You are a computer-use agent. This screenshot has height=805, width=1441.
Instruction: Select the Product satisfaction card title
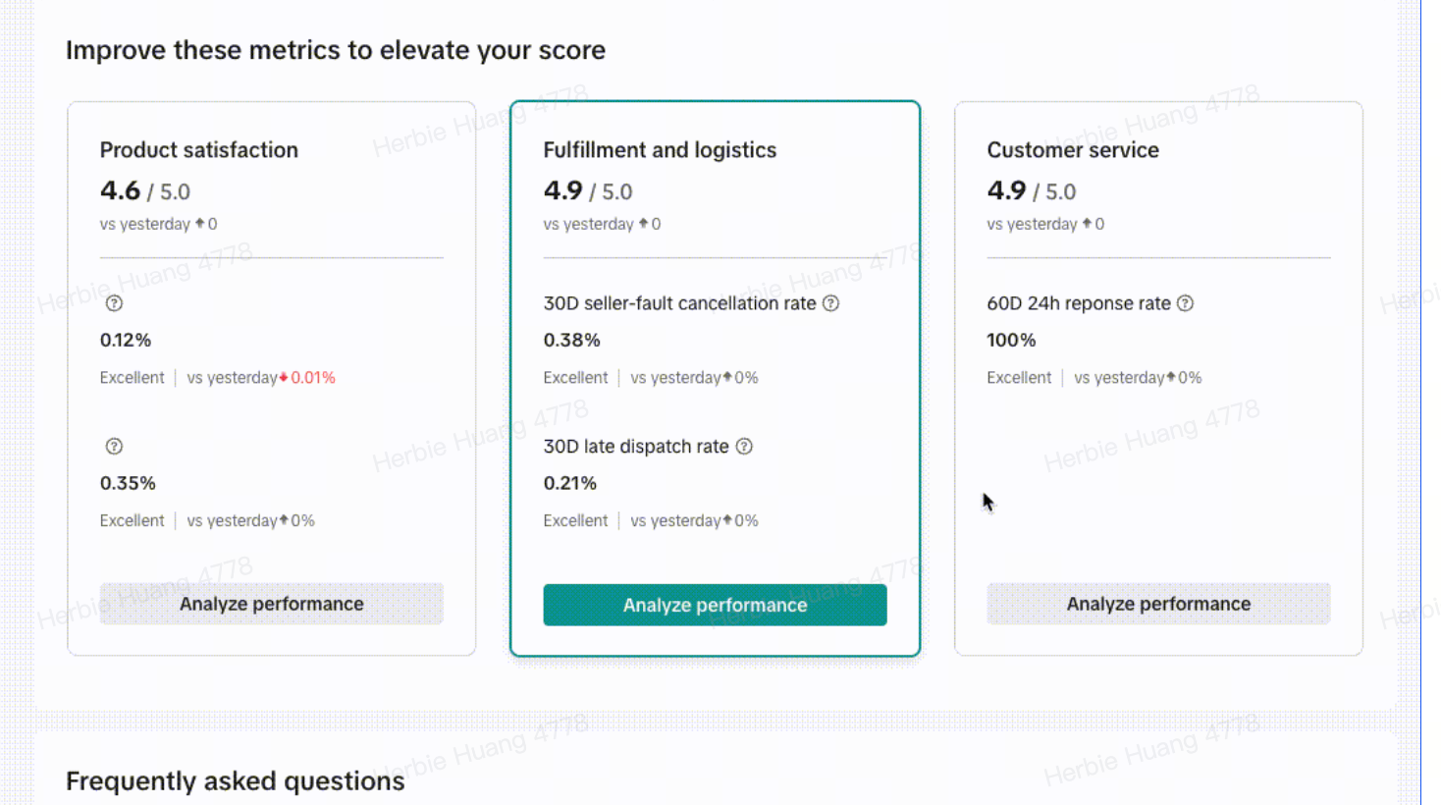pyautogui.click(x=198, y=150)
